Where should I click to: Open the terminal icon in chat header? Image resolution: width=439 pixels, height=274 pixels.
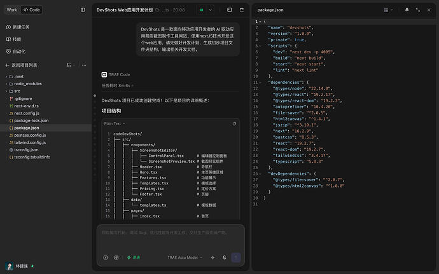(x=229, y=10)
